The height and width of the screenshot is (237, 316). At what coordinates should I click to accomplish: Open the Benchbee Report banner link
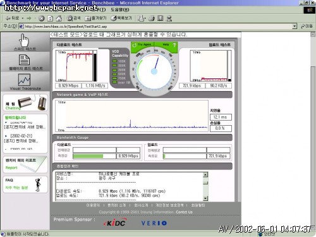pos(25,165)
